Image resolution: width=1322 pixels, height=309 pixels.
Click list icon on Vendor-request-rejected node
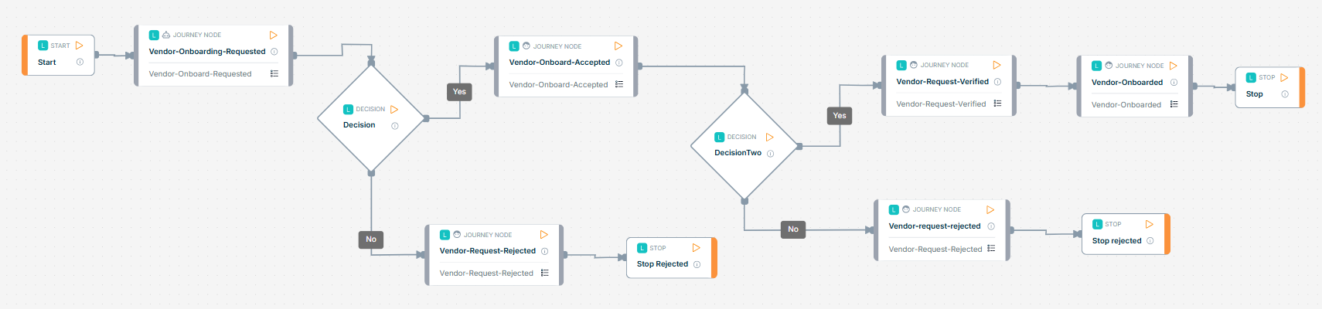(991, 249)
